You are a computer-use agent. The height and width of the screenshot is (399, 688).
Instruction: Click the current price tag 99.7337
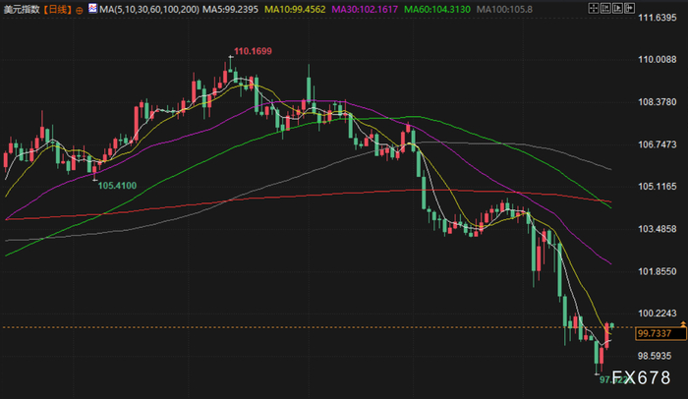(x=660, y=333)
